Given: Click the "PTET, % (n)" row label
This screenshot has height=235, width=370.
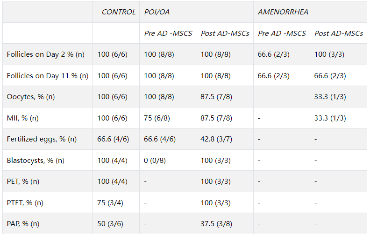Looking at the screenshot, I should 25,203.
